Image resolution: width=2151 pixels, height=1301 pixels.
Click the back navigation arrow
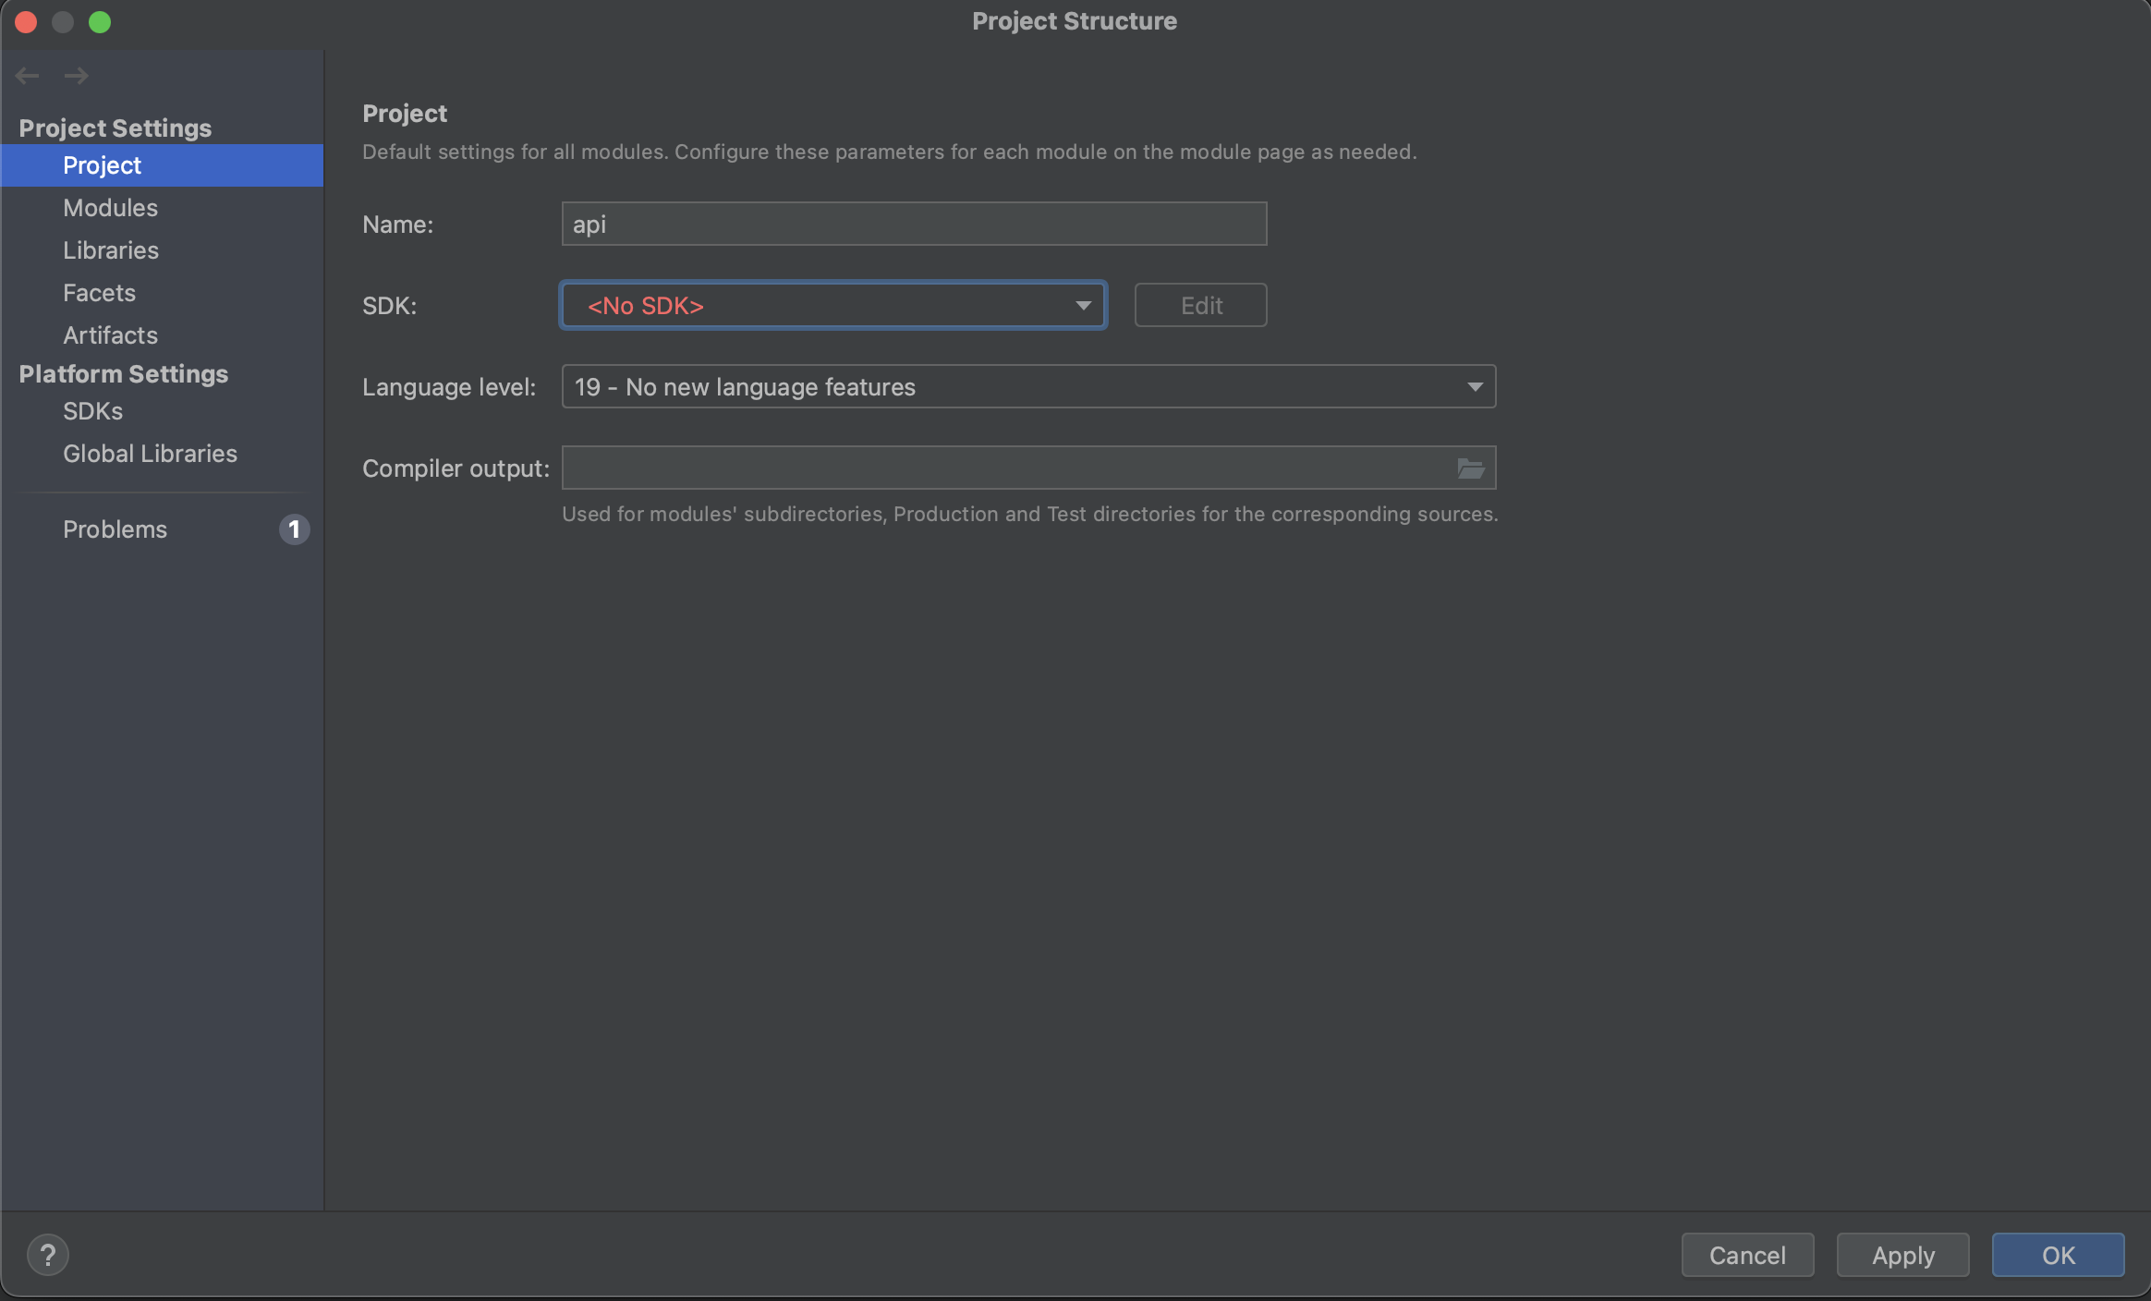click(27, 76)
